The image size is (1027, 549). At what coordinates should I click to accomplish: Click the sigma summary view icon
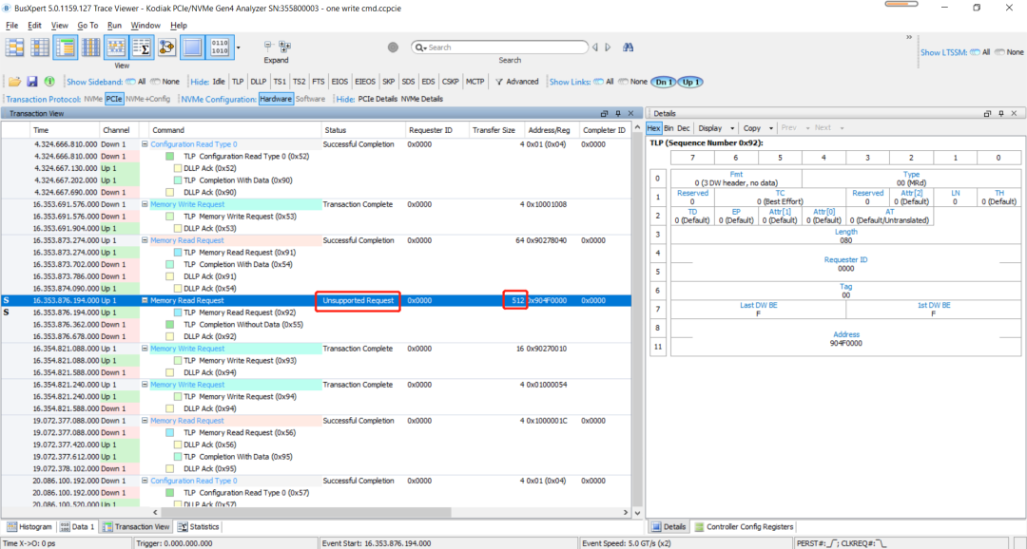tap(143, 47)
